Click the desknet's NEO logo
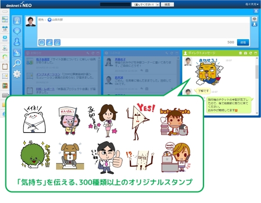The image size is (261, 203). [19, 5]
